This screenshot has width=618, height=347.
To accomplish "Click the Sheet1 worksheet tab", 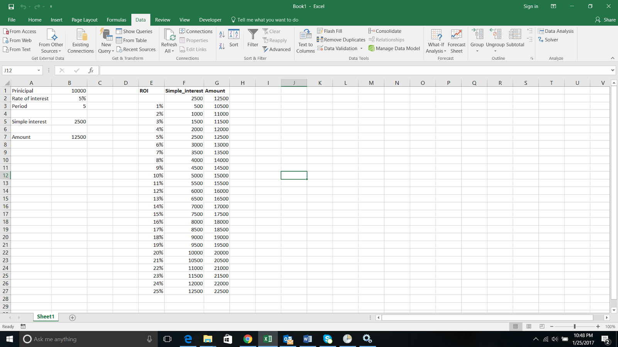I will pos(45,316).
